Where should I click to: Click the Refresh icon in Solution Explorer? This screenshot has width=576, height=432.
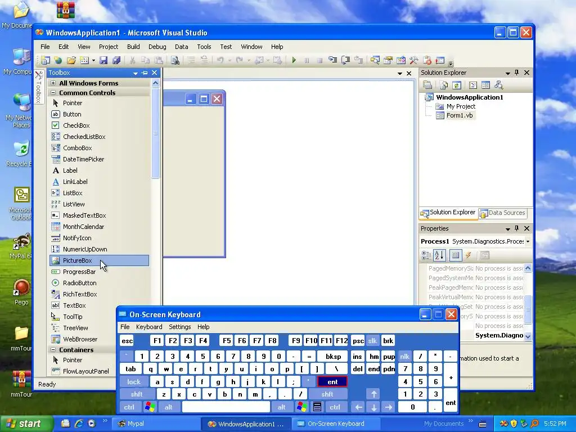456,85
